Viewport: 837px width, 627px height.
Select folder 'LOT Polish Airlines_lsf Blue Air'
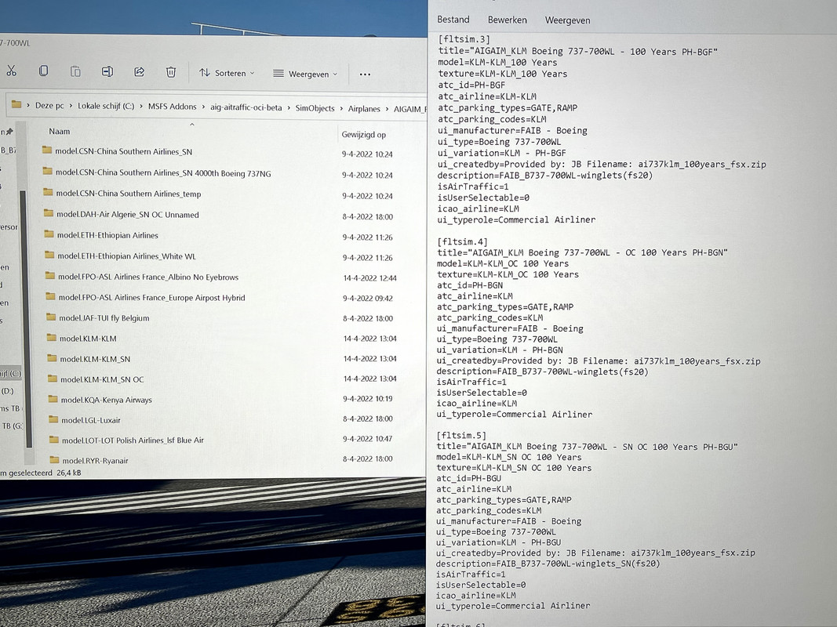133,440
